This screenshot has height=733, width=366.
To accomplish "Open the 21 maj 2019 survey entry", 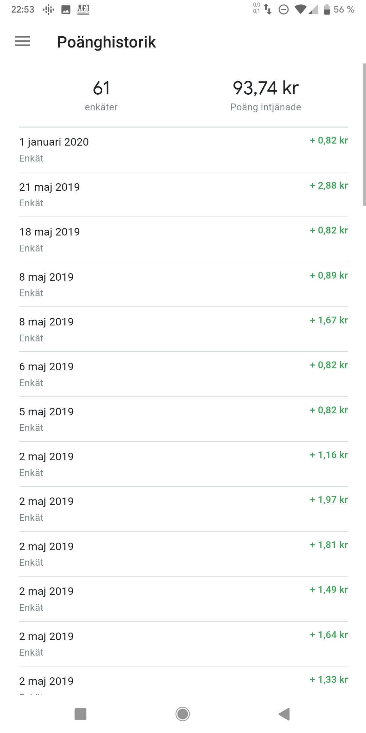I will [x=183, y=194].
